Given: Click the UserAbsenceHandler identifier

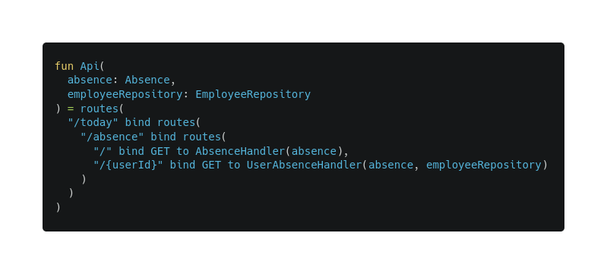Looking at the screenshot, I should (304, 165).
